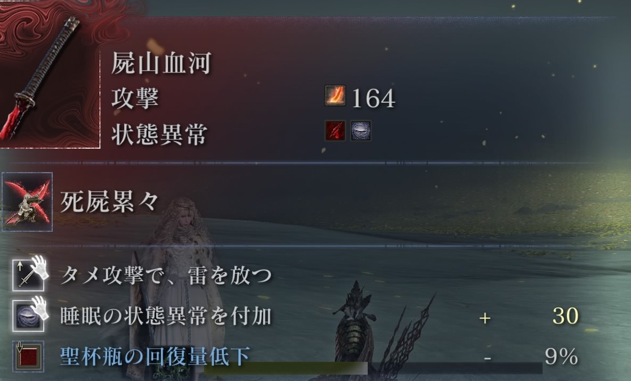Click the 死屍累々 skill icon

pos(27,202)
